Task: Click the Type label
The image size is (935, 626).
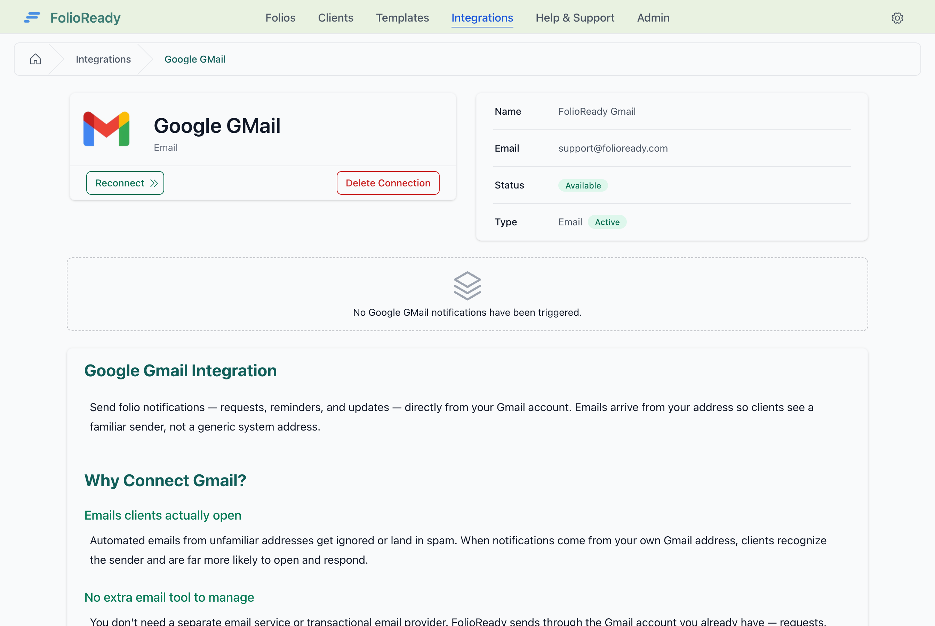Action: click(506, 222)
